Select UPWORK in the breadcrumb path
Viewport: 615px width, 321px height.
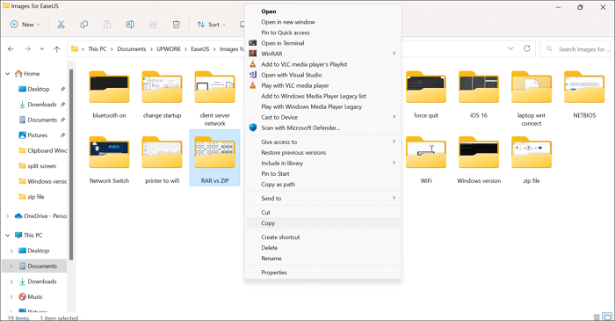[169, 49]
